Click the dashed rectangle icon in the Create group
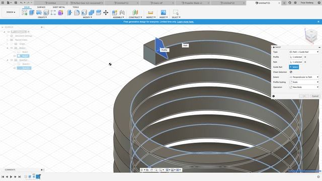The image size is (322, 181). point(53,13)
